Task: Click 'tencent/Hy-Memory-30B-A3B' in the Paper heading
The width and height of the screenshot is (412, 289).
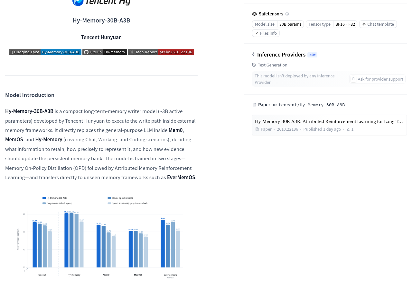Action: click(x=312, y=105)
